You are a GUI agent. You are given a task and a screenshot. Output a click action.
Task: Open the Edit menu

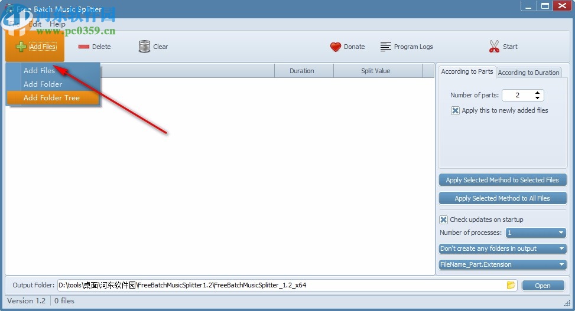click(35, 24)
